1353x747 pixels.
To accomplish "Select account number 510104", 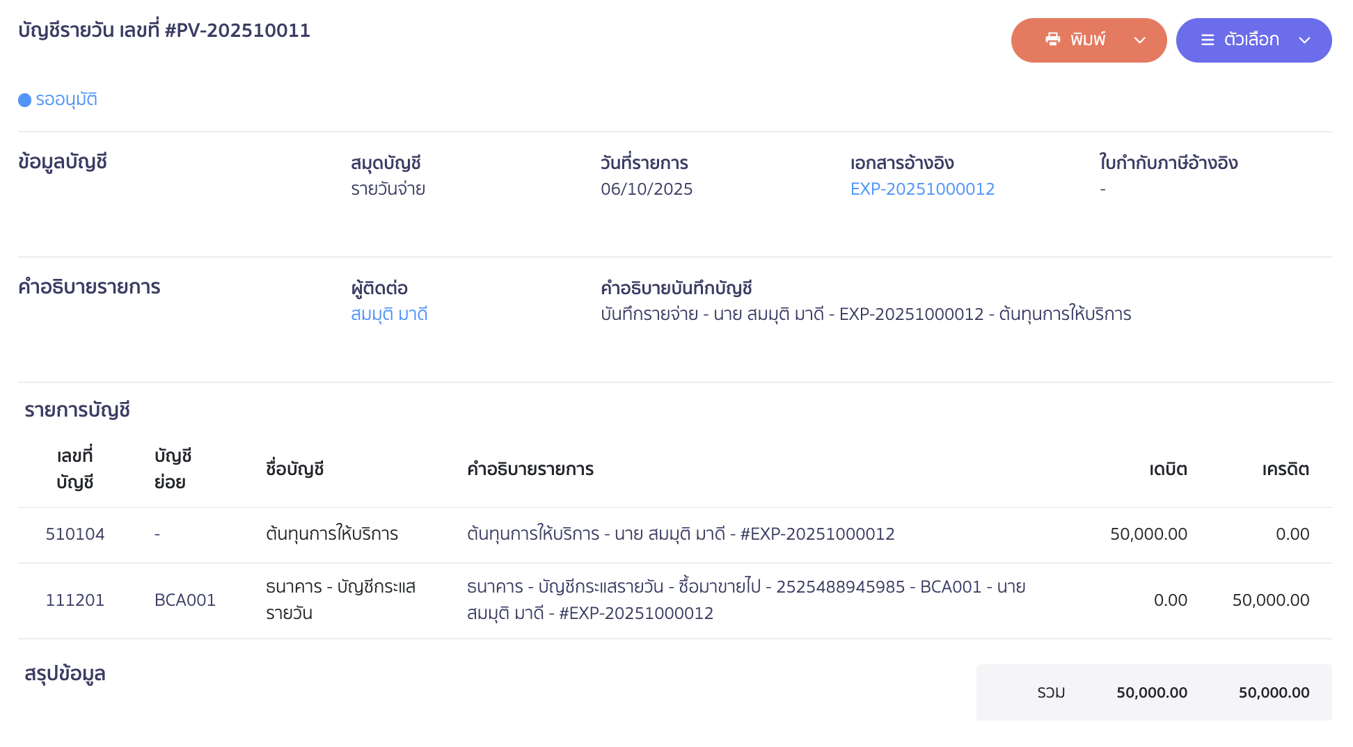I will pos(75,534).
